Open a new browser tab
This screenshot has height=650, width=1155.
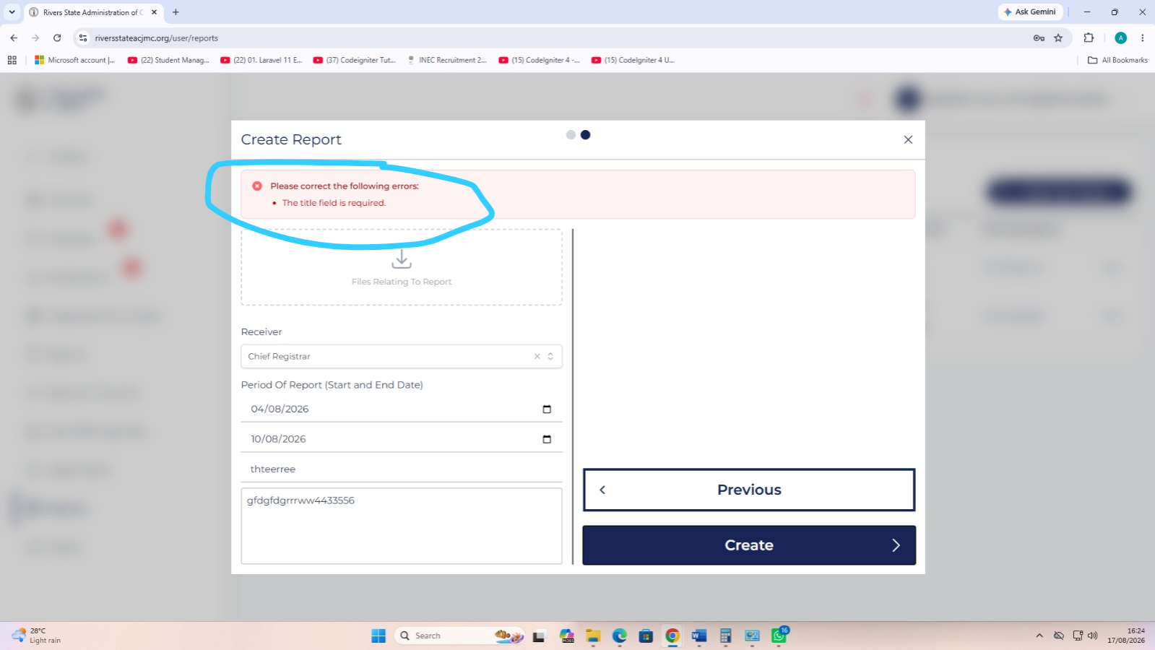[x=176, y=12]
